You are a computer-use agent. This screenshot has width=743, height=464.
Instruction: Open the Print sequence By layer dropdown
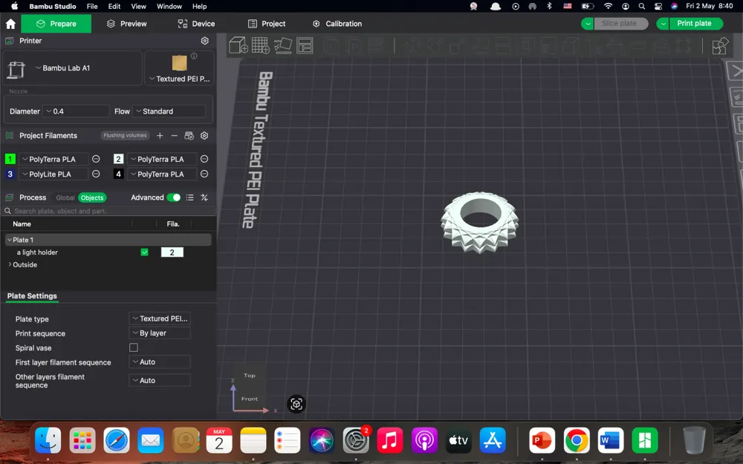coord(160,333)
